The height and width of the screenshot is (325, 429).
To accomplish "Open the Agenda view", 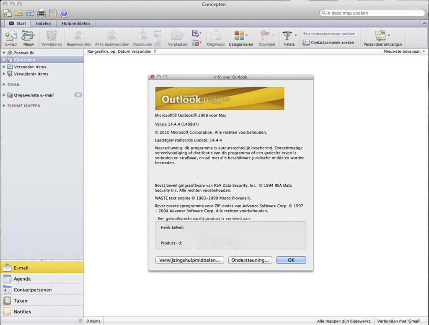I will (x=42, y=279).
